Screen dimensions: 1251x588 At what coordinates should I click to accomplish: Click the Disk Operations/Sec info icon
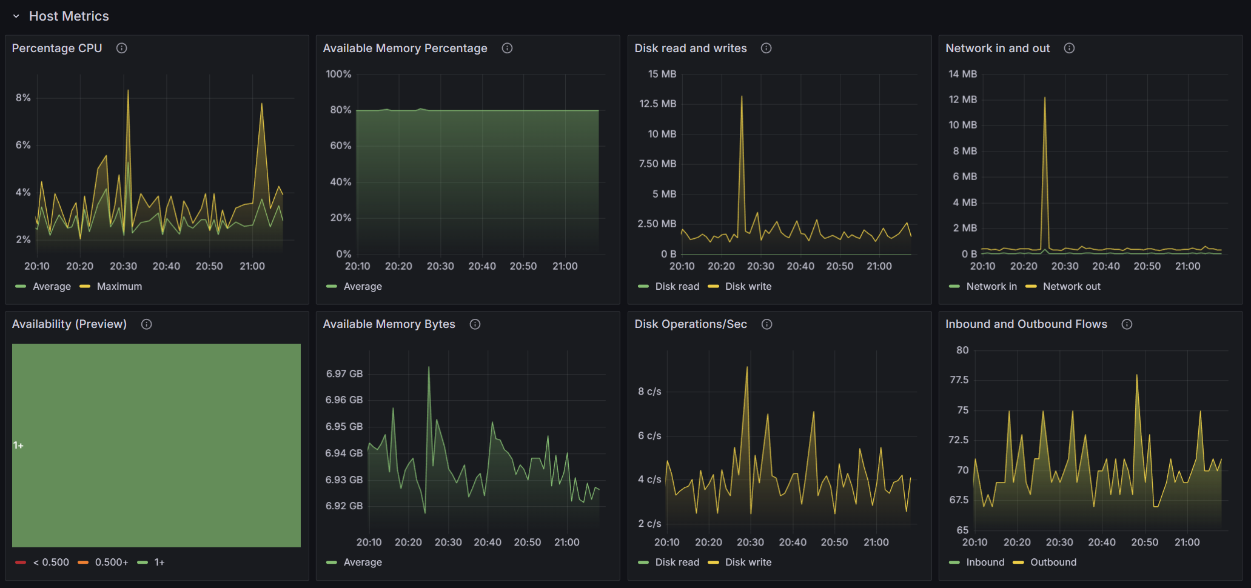(767, 324)
